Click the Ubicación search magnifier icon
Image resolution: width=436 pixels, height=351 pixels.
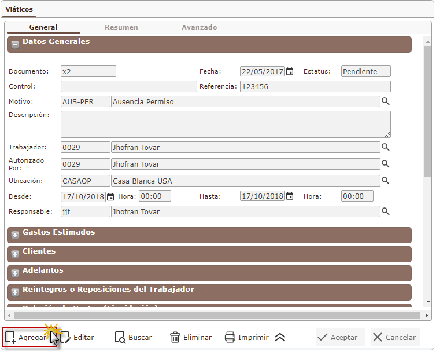pos(386,181)
